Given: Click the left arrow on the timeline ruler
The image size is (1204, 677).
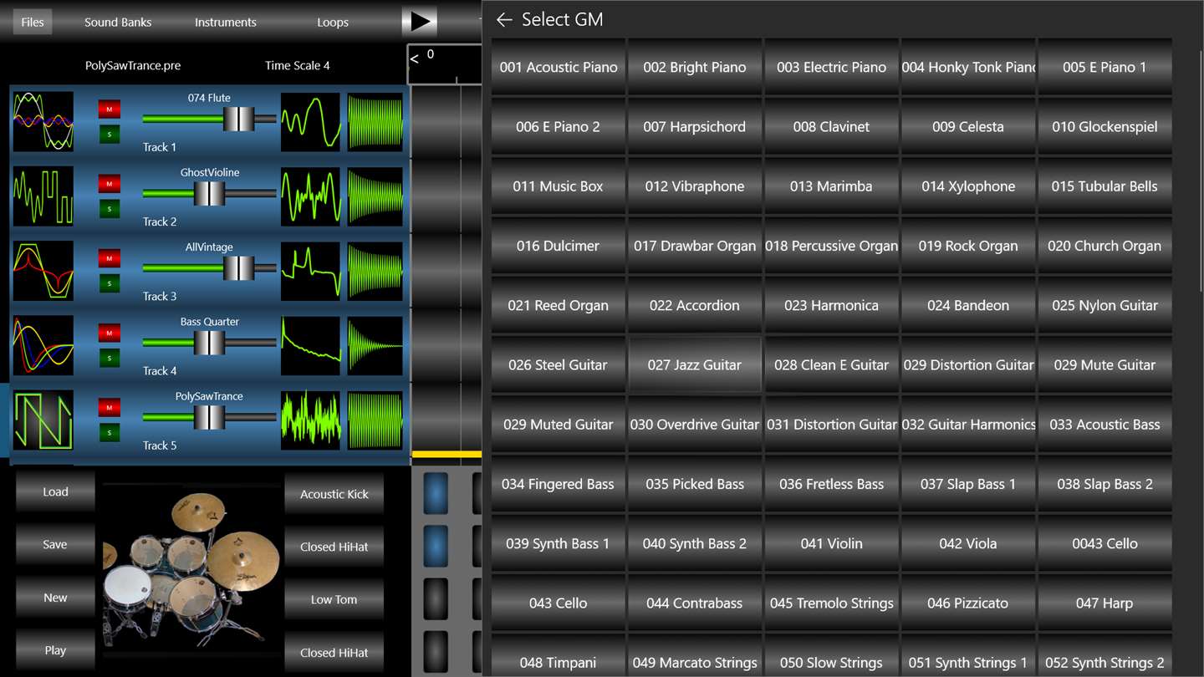Looking at the screenshot, I should [414, 59].
